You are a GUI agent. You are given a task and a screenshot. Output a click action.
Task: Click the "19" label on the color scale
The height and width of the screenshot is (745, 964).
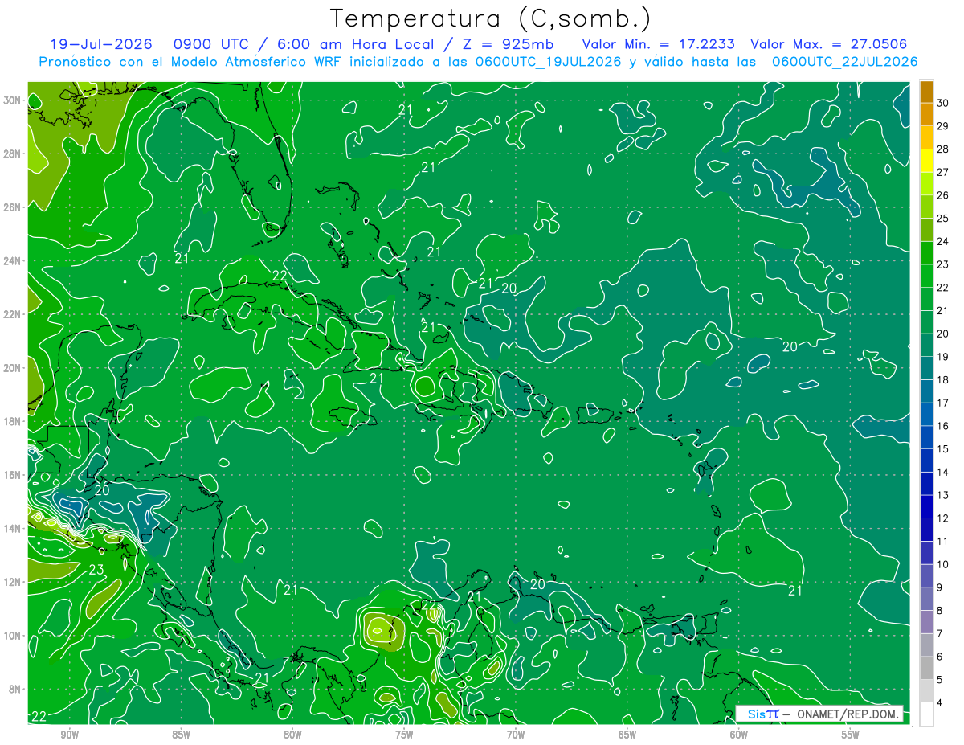click(x=942, y=357)
